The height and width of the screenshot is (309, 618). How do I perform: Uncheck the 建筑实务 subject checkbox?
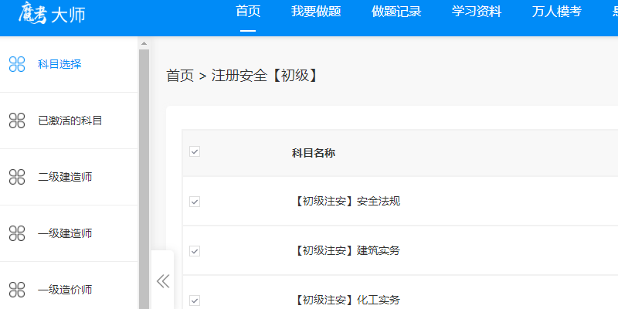point(195,251)
